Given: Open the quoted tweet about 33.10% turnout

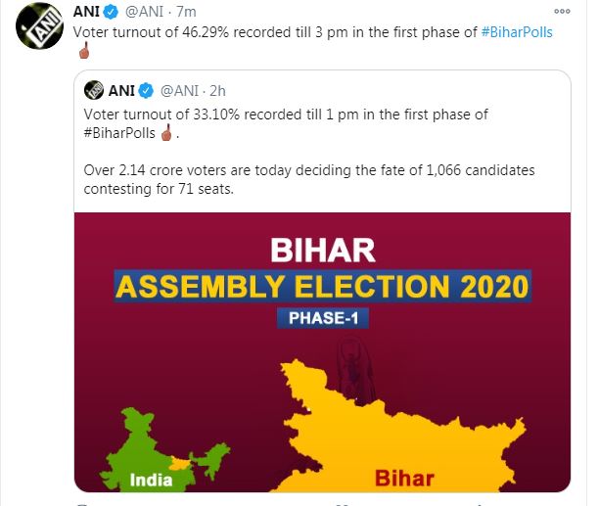Looking at the screenshot, I should click(322, 142).
